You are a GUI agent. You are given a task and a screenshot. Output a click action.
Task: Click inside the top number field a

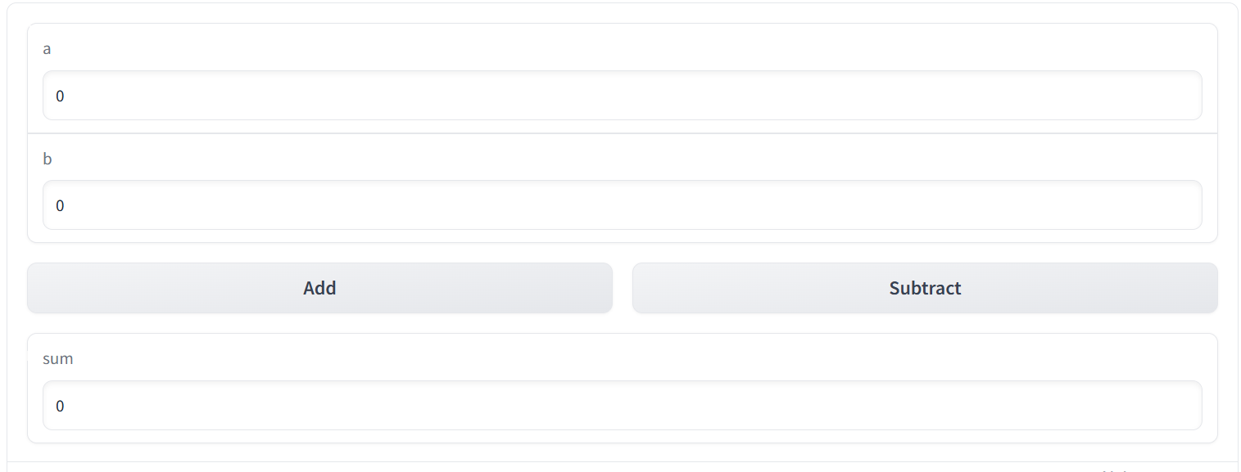tap(622, 96)
